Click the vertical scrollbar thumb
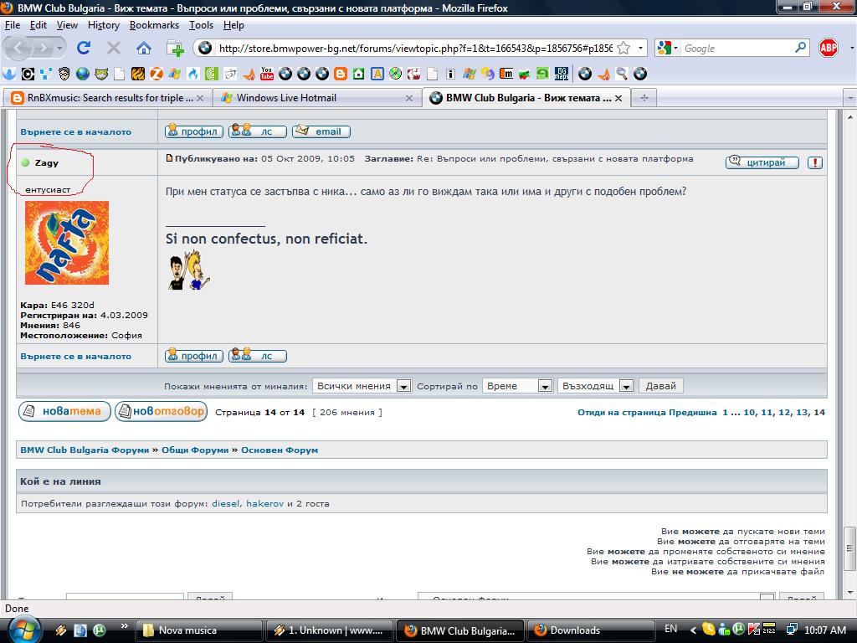857x643 pixels. point(849,548)
